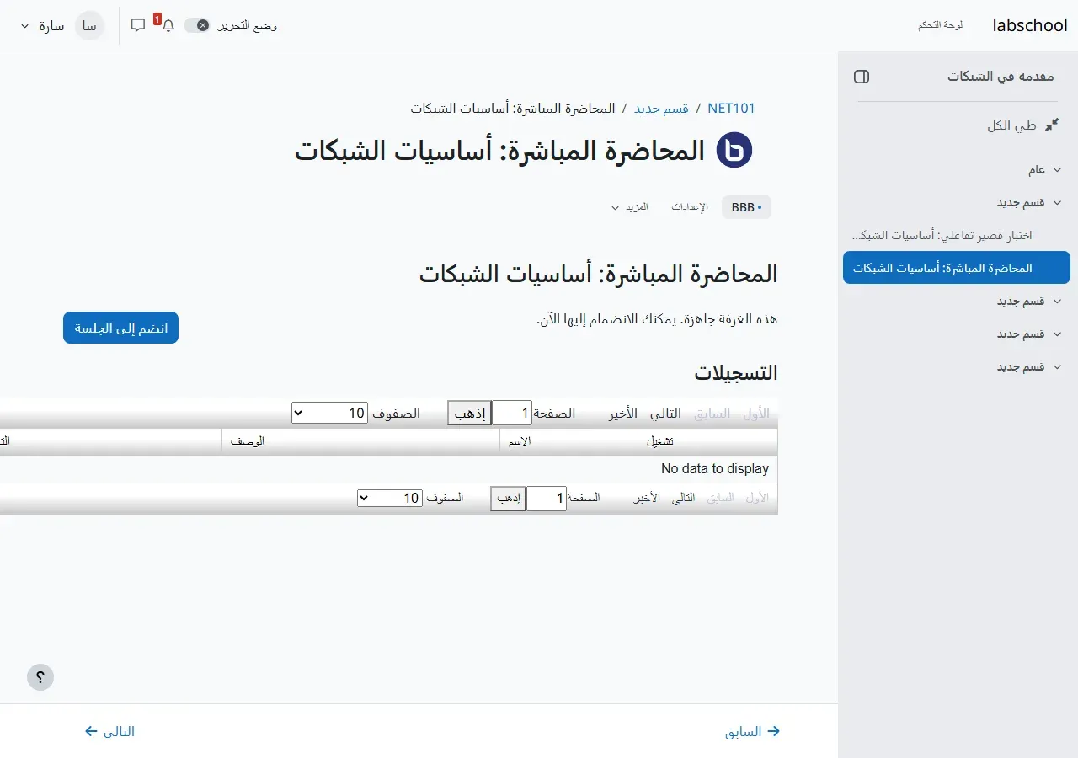Screen dimensions: 1078x758
Task: Select the BBB tab
Action: click(746, 207)
